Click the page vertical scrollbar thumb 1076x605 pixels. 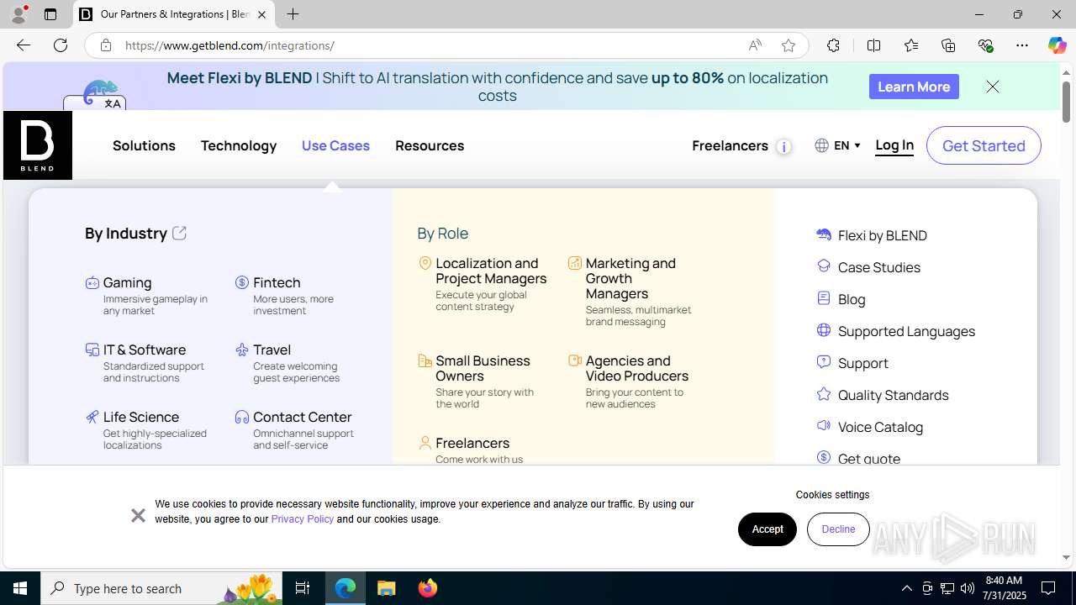(x=1066, y=103)
